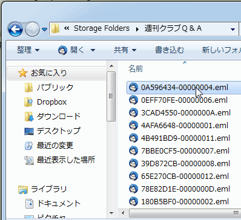Open 最近の変更 in the favorites list
Image resolution: width=241 pixels, height=220 pixels.
coord(55,146)
